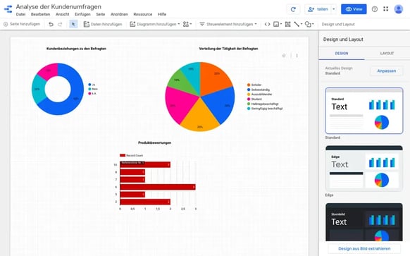Select the Standard theme thumbnail
Screen dimensions: 410x256
(x=364, y=111)
